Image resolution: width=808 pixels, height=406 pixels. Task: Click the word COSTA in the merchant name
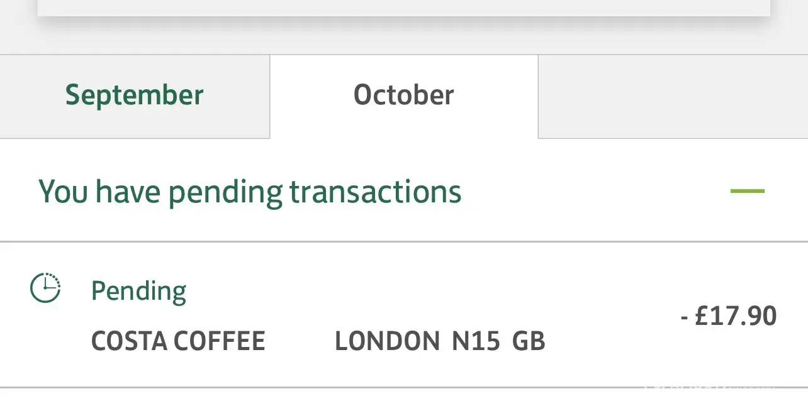pyautogui.click(x=129, y=341)
